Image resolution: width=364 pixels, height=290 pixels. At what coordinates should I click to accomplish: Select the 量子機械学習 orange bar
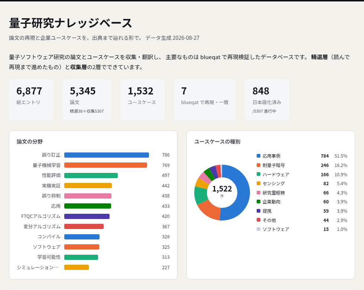[x=105, y=165]
